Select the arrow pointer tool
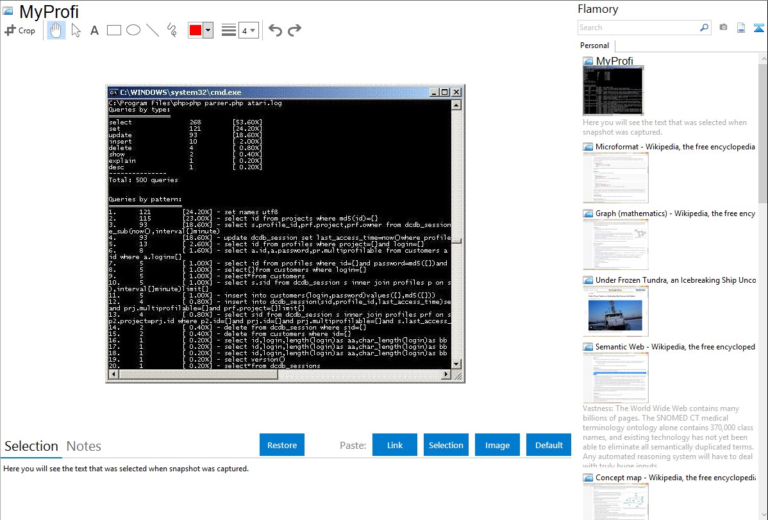 tap(76, 30)
